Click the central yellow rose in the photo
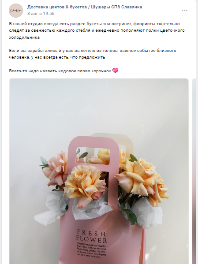 [85, 184]
